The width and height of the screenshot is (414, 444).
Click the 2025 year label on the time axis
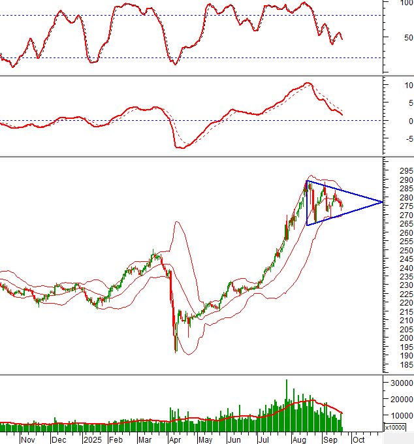92,439
